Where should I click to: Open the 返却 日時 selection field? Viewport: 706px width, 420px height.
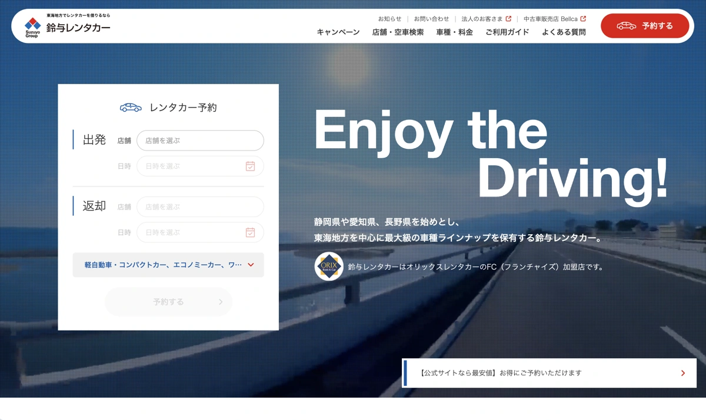[x=200, y=232]
